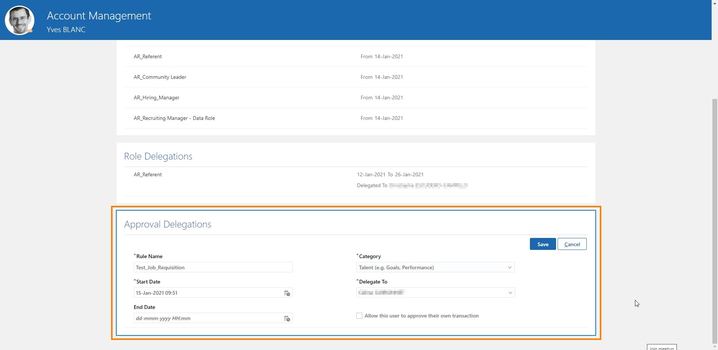This screenshot has height=350, width=718.
Task: Click the Save button
Action: click(x=543, y=244)
